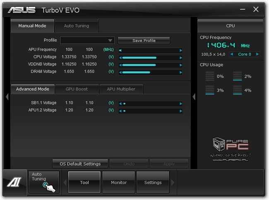Collapse main panel with left edge arrow
This screenshot has height=200, width=269.
7,96
